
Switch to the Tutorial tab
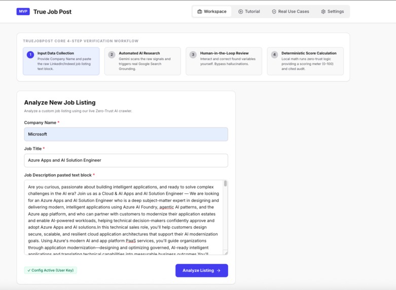coord(249,12)
